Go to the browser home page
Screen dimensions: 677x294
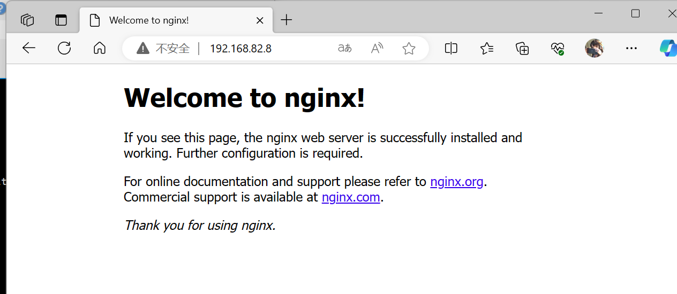coord(99,49)
